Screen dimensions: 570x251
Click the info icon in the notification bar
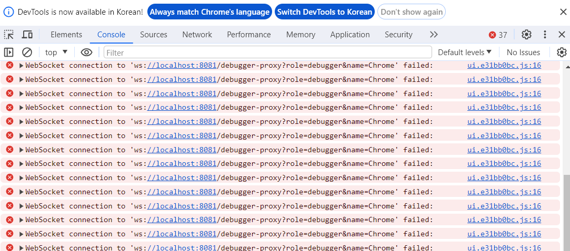(x=9, y=12)
